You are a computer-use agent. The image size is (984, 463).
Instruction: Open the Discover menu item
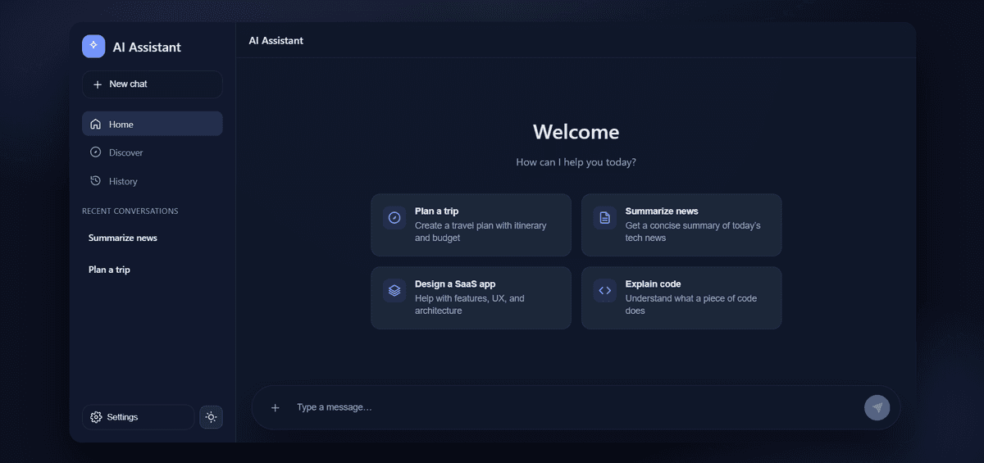[152, 152]
